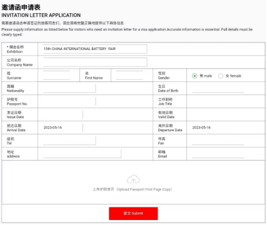Click the Nationality label
This screenshot has width=267, height=225.
tap(16, 89)
